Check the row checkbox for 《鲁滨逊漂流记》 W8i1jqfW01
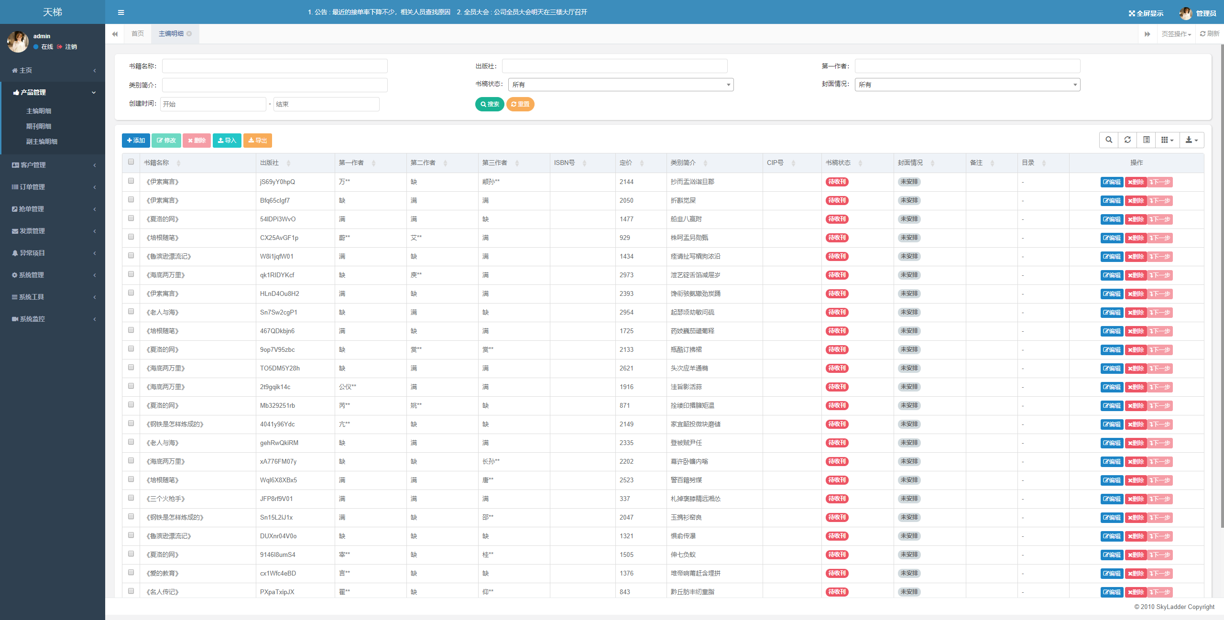The image size is (1224, 620). tap(131, 256)
